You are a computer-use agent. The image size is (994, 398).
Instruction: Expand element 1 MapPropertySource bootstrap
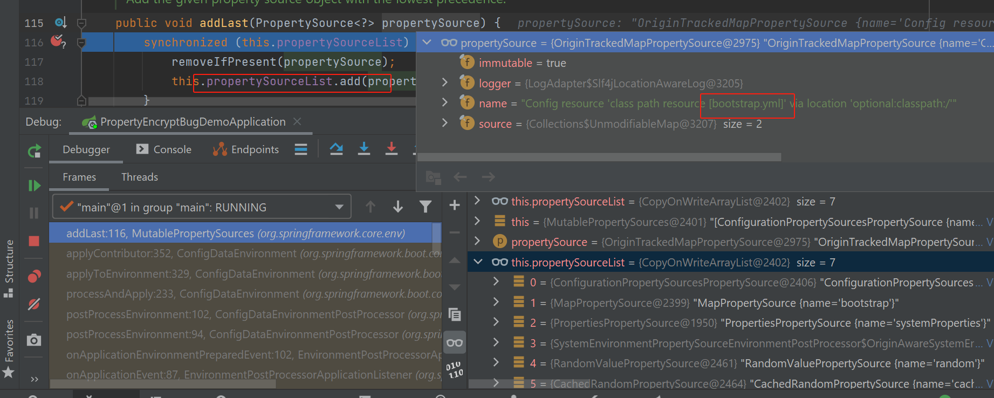496,302
